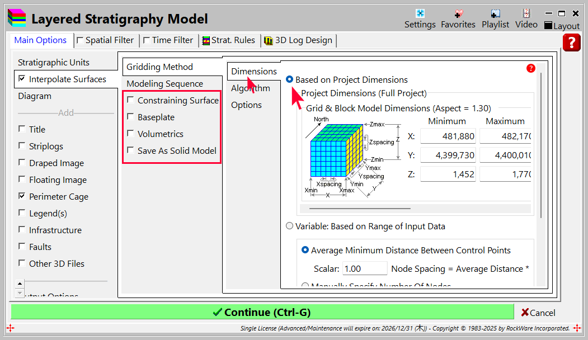Open the Stratigraphic Units section
The height and width of the screenshot is (340, 588).
point(54,63)
